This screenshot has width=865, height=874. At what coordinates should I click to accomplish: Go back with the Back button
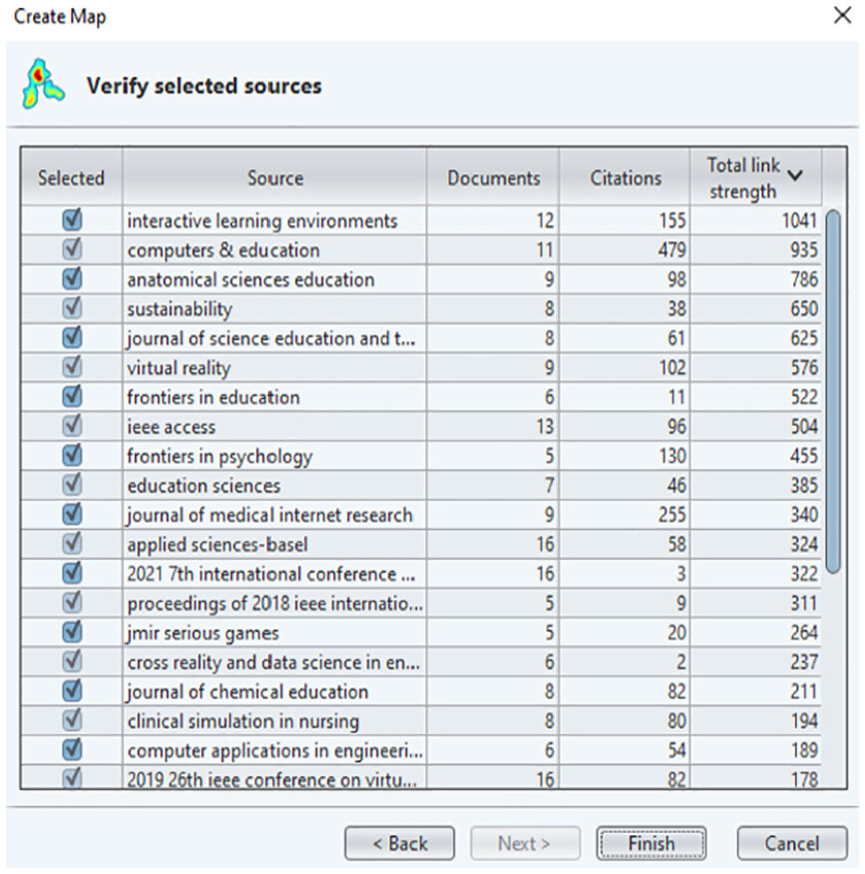click(399, 843)
